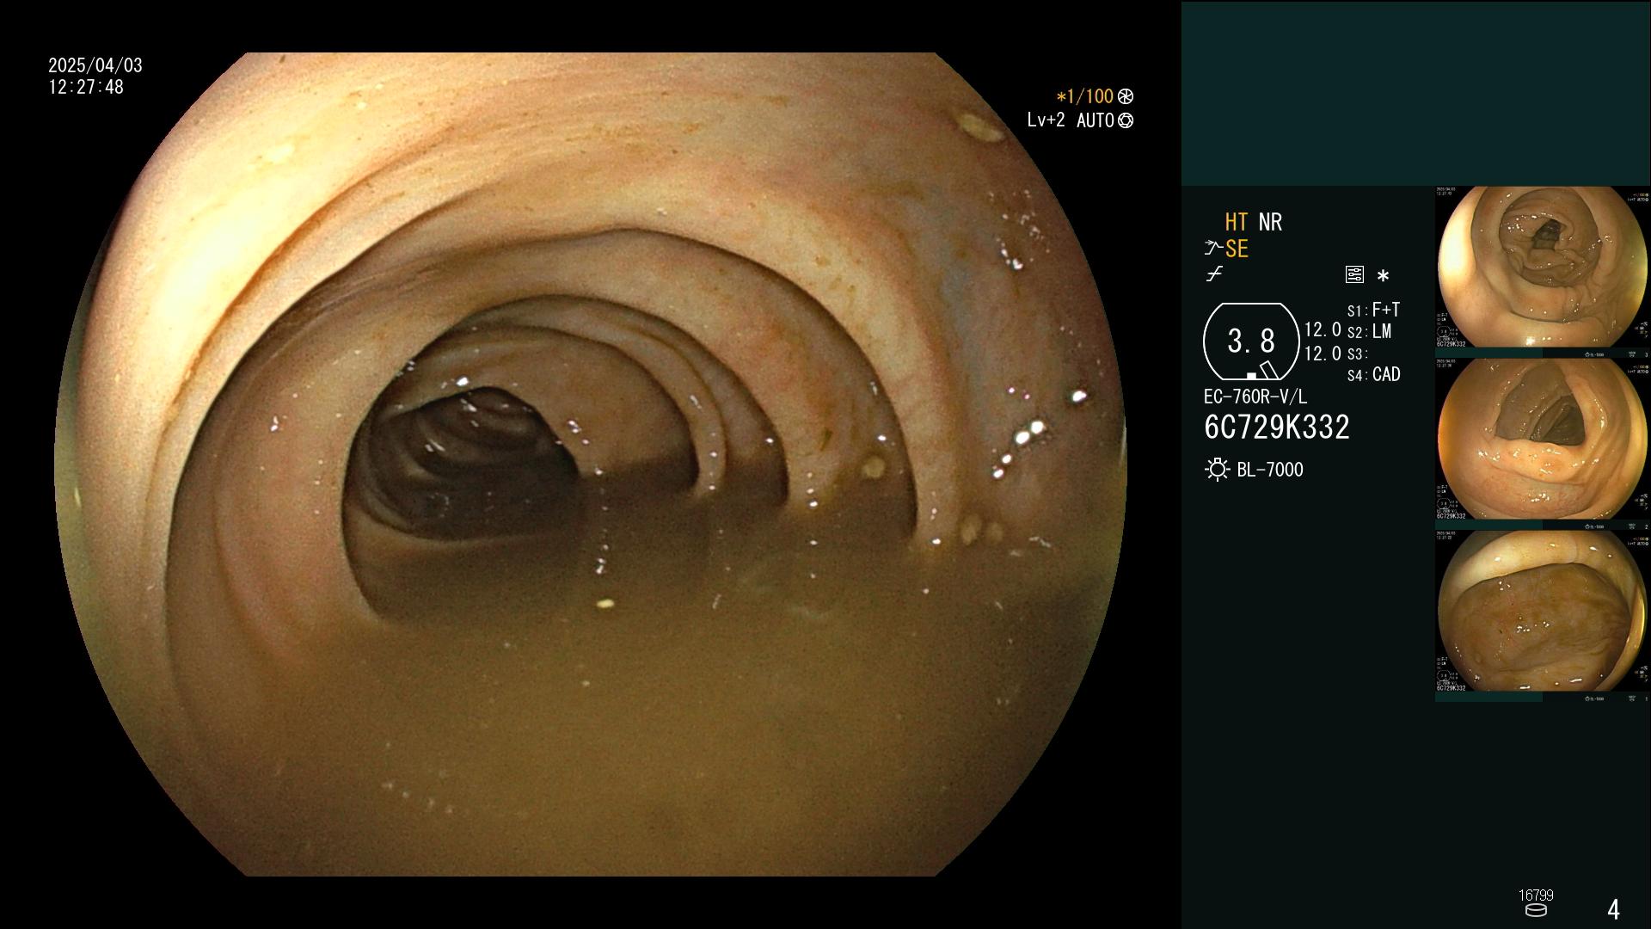Image resolution: width=1651 pixels, height=929 pixels.
Task: Click the asterisk icon next to sliders icon
Action: click(x=1383, y=275)
